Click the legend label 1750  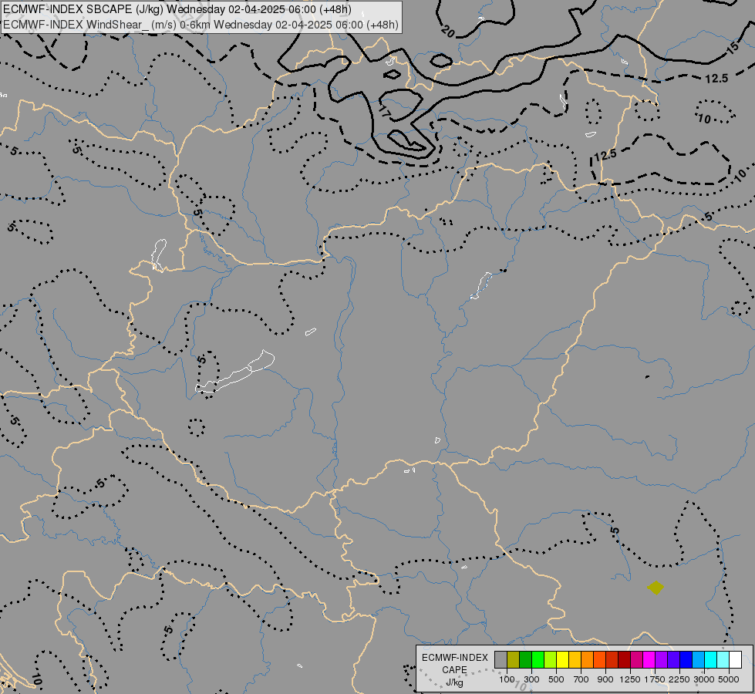tap(655, 679)
